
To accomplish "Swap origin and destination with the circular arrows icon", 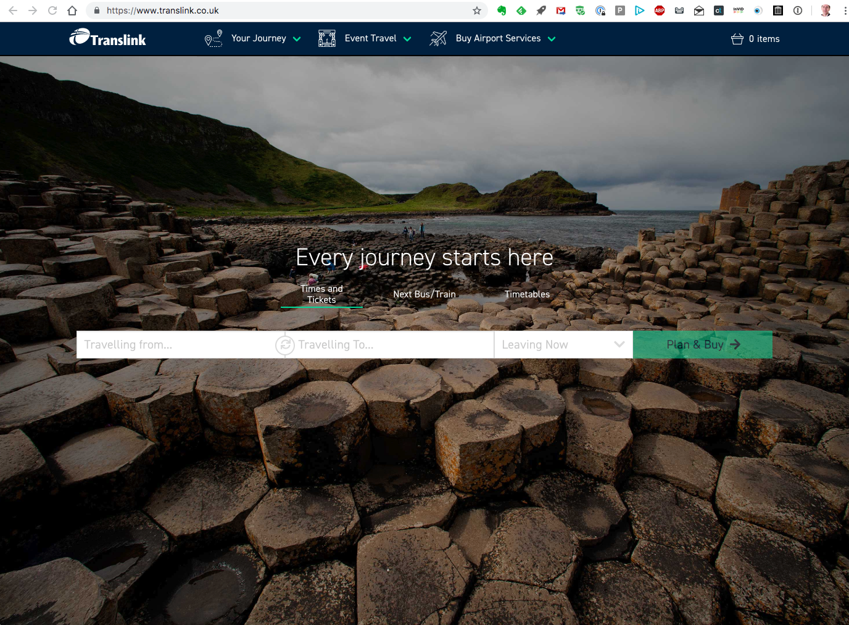I will point(284,345).
